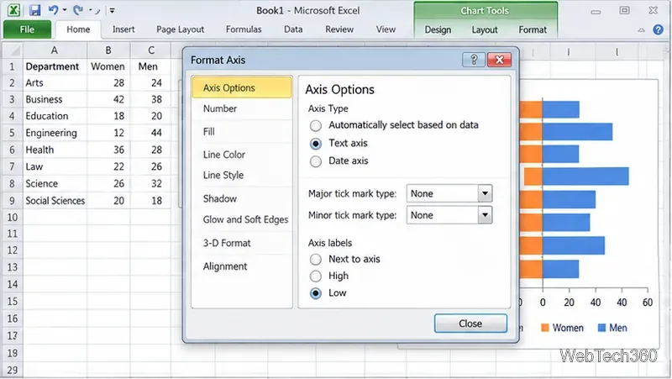
Task: Undo the last action
Action: [x=53, y=10]
